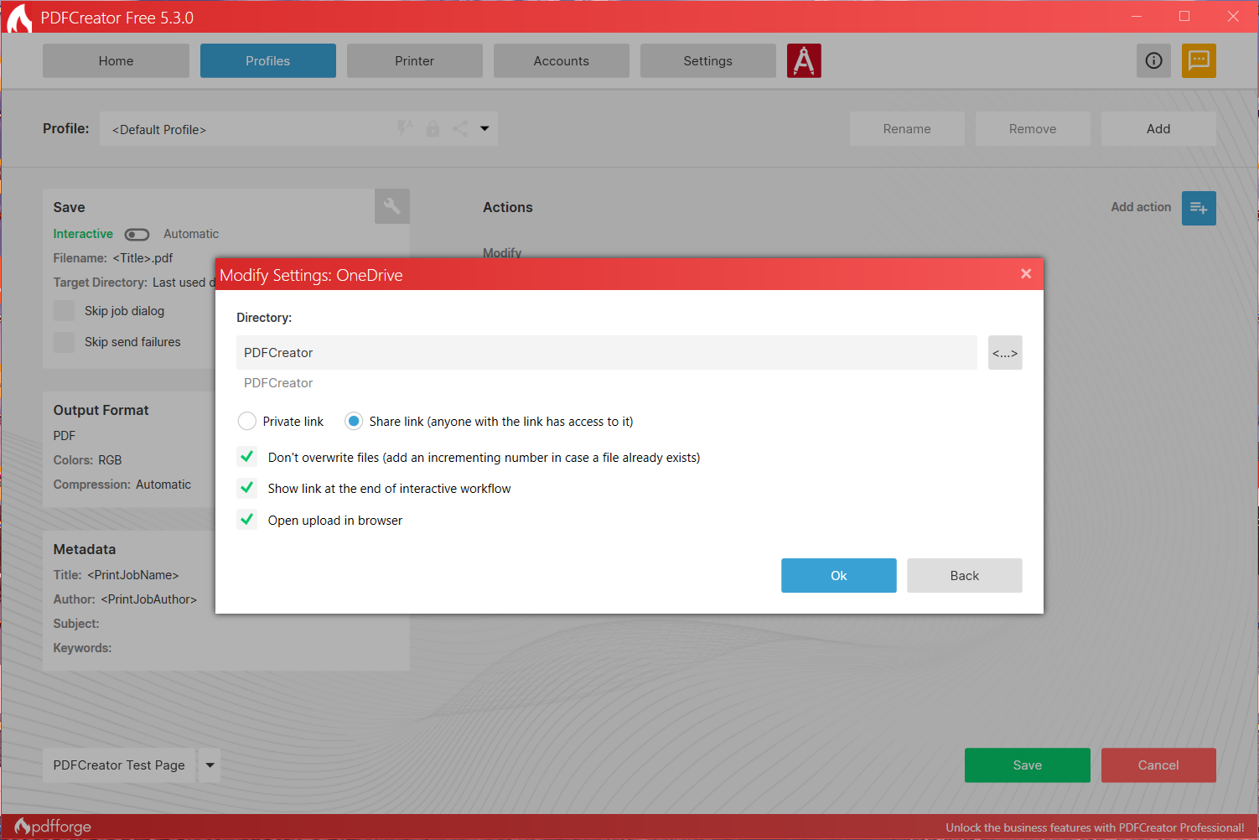Image resolution: width=1259 pixels, height=840 pixels.
Task: Open the info about icon
Action: point(1153,60)
